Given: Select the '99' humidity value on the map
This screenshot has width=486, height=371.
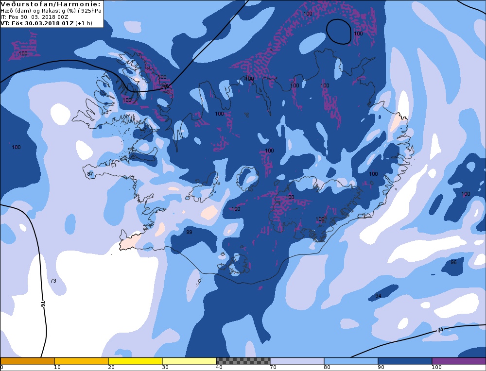Looking at the screenshot, I should click(x=189, y=232).
